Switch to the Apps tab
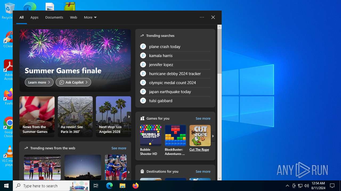 point(34,17)
